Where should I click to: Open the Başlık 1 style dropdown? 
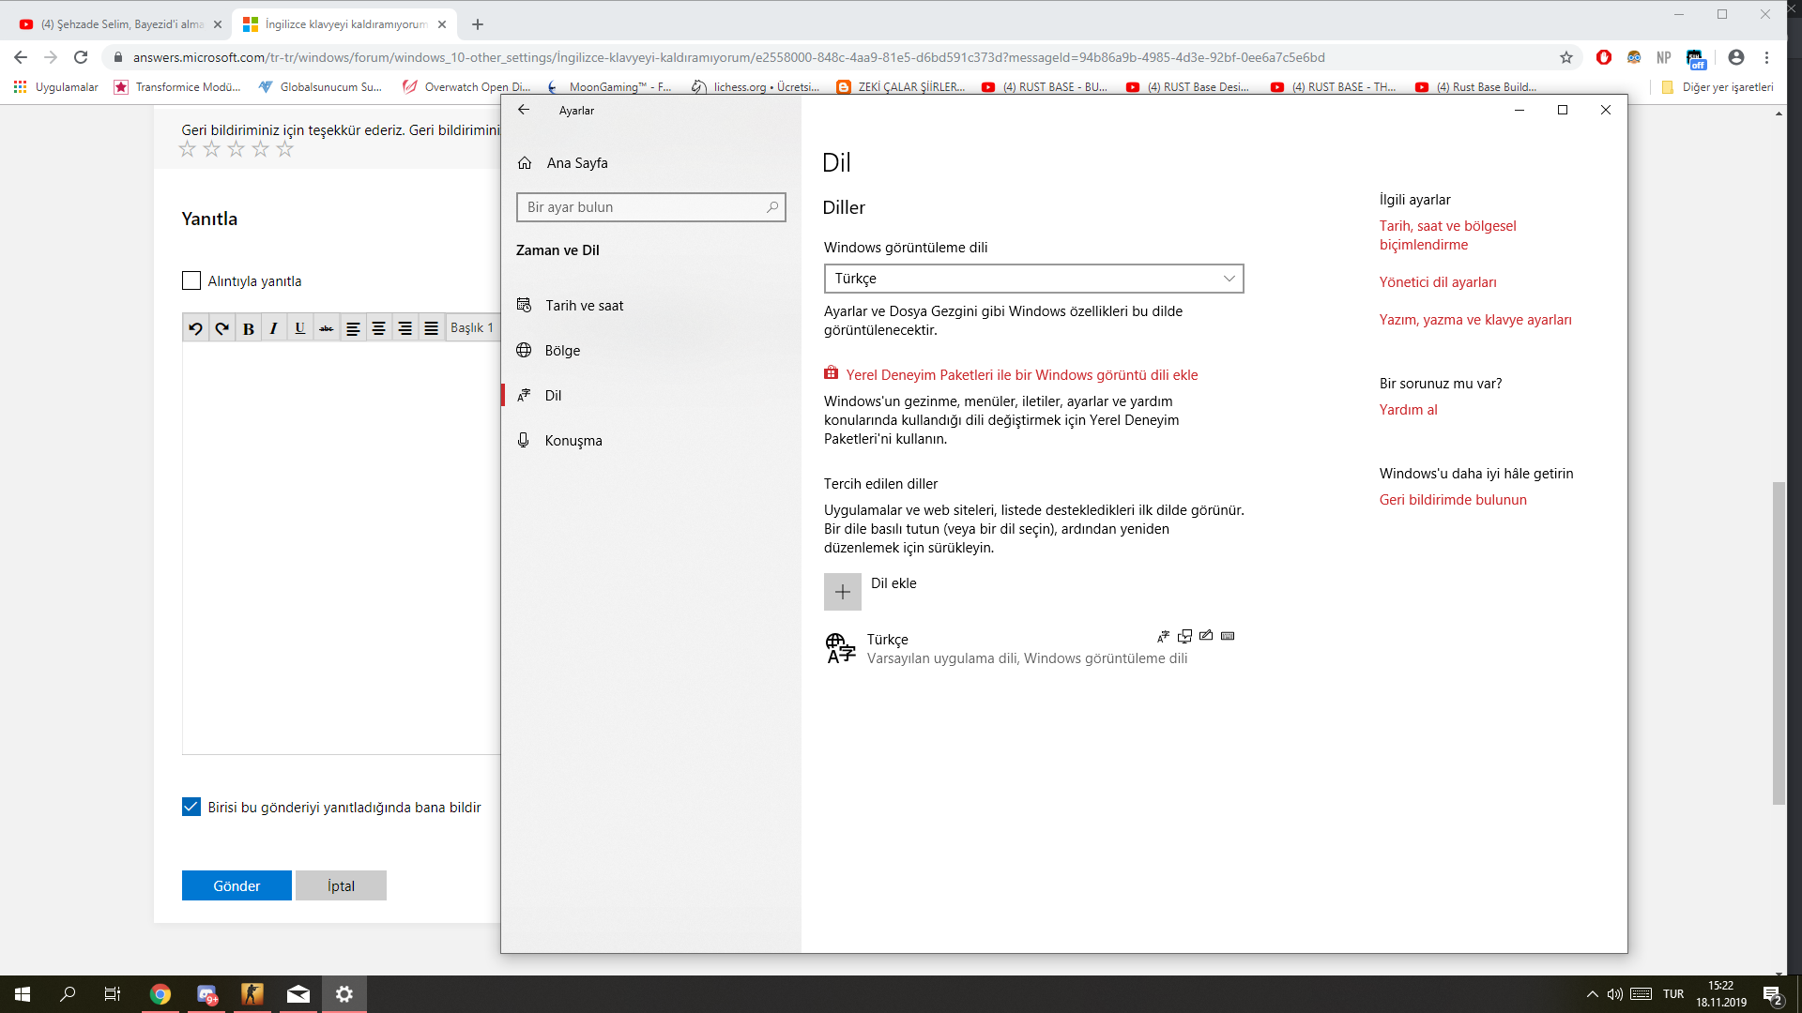pos(472,327)
